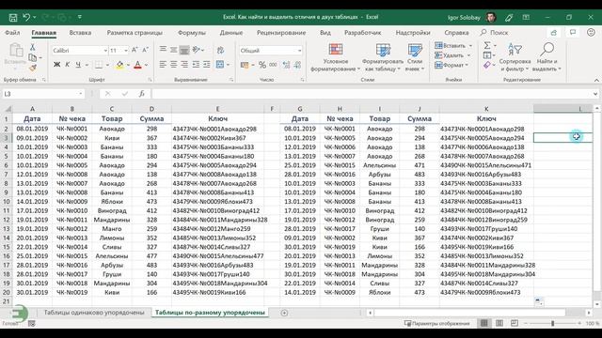Click the Поиск search box
Screen dimensions: 602x338
(495, 33)
